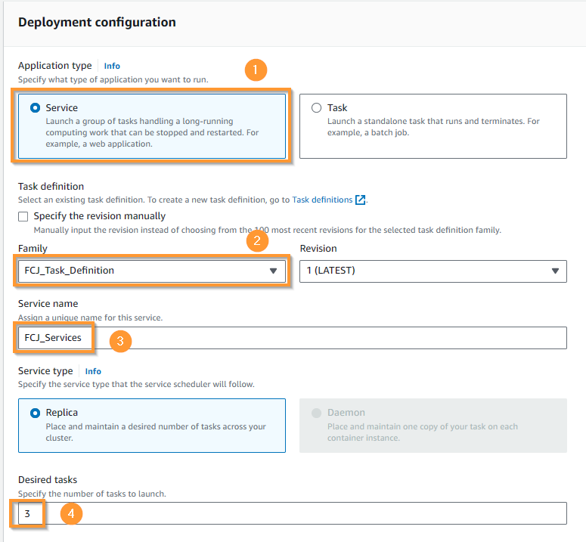Open Info link beside Service type
The image size is (586, 542).
[x=93, y=371]
